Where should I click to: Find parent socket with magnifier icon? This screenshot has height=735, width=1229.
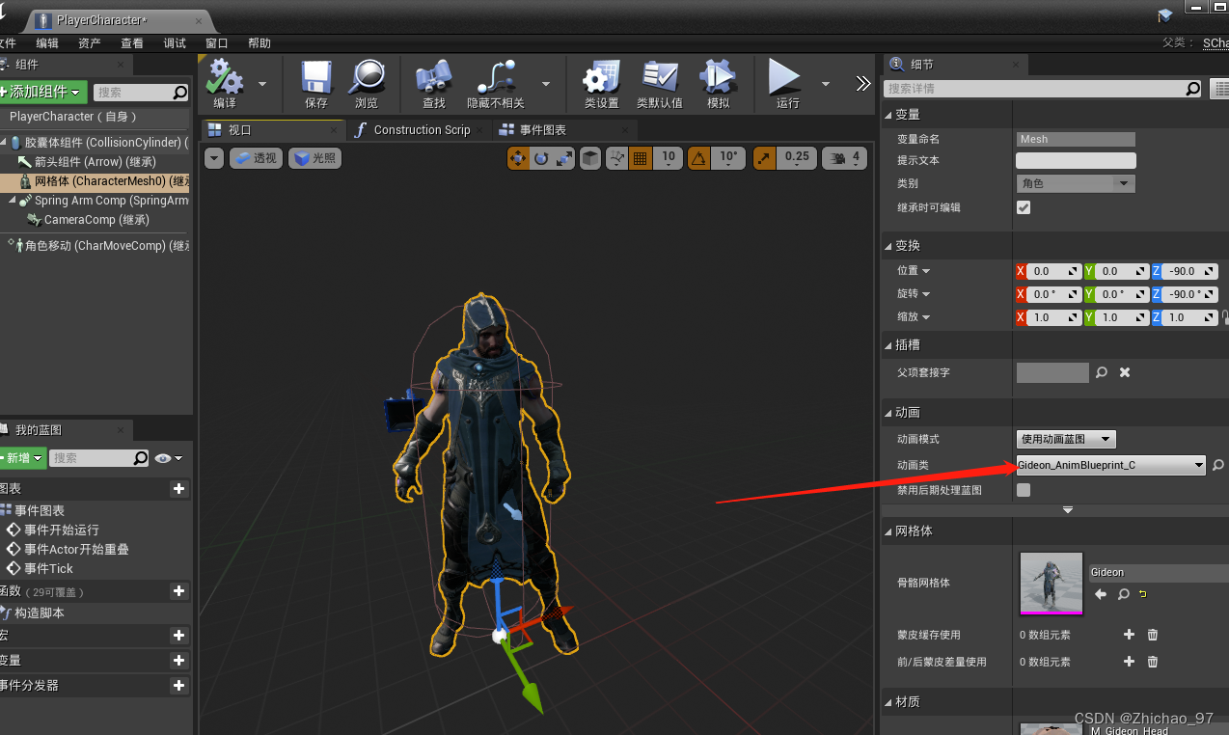(1102, 372)
